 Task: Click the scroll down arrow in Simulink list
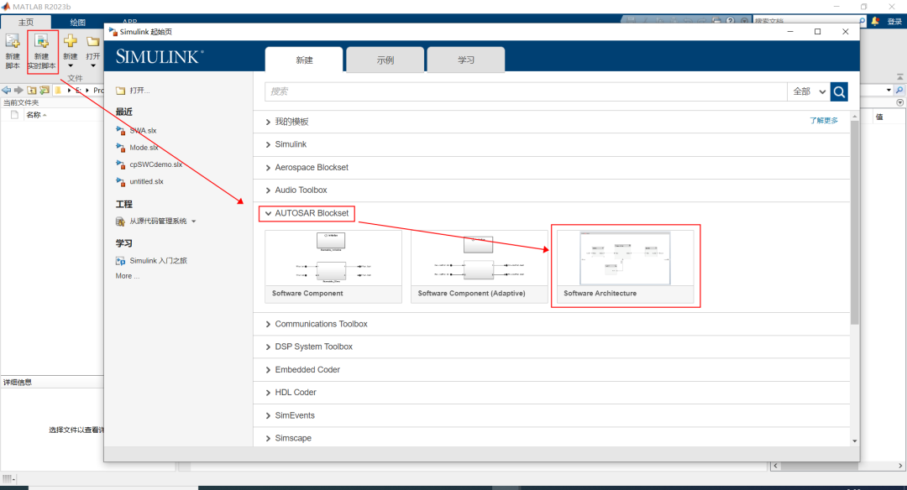pyautogui.click(x=854, y=441)
